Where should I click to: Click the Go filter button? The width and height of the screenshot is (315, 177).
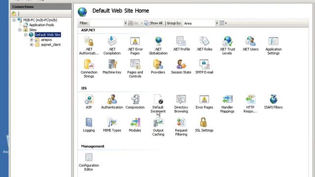point(133,23)
